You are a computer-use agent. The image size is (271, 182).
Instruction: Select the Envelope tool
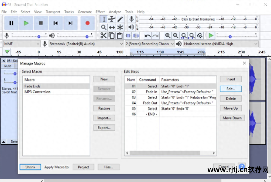click(112, 19)
